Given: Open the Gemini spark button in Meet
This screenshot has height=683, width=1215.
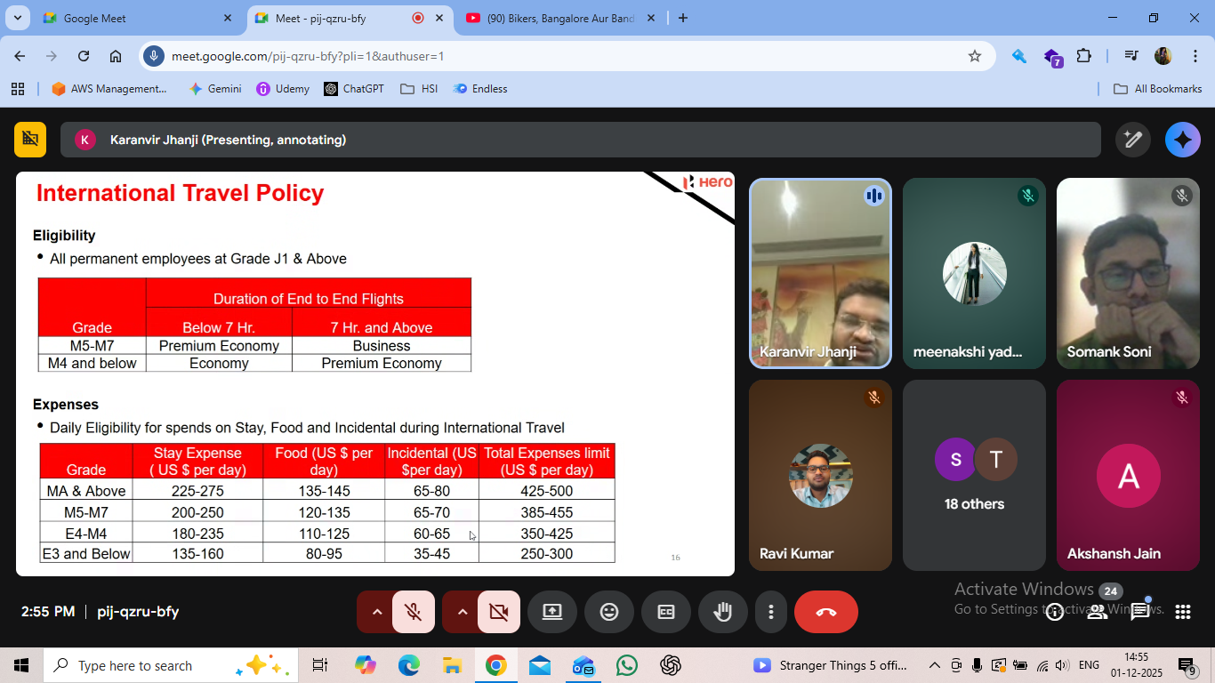Looking at the screenshot, I should point(1182,140).
